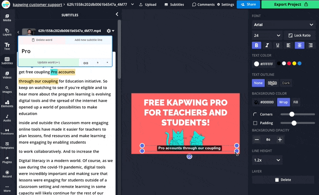Apply center text alignment
Image resolution: width=319 pixels, height=195 pixels.
(x=299, y=45)
